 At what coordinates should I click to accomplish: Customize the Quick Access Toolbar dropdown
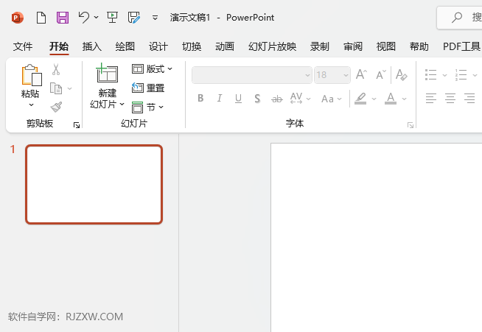[x=156, y=18]
